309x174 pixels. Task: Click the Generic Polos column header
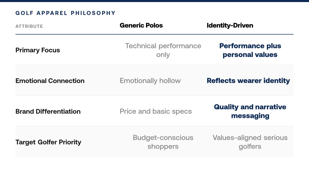141,25
